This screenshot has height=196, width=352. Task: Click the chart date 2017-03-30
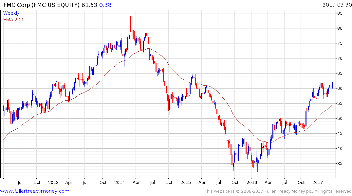[337, 5]
